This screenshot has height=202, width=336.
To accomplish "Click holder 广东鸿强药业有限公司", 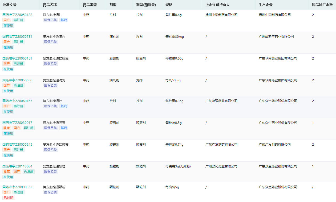I will [x=221, y=101].
